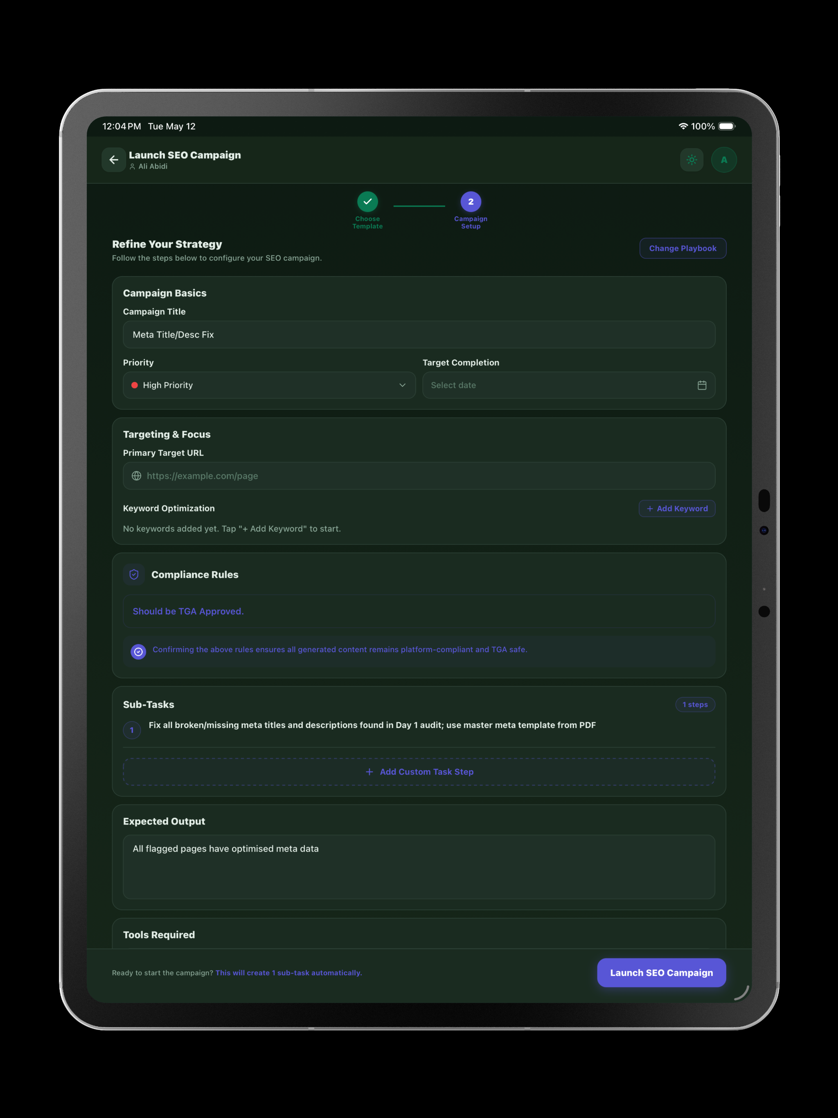Click the sub-task about meta titles
Viewport: 838px width, 1118px height.
pos(372,725)
